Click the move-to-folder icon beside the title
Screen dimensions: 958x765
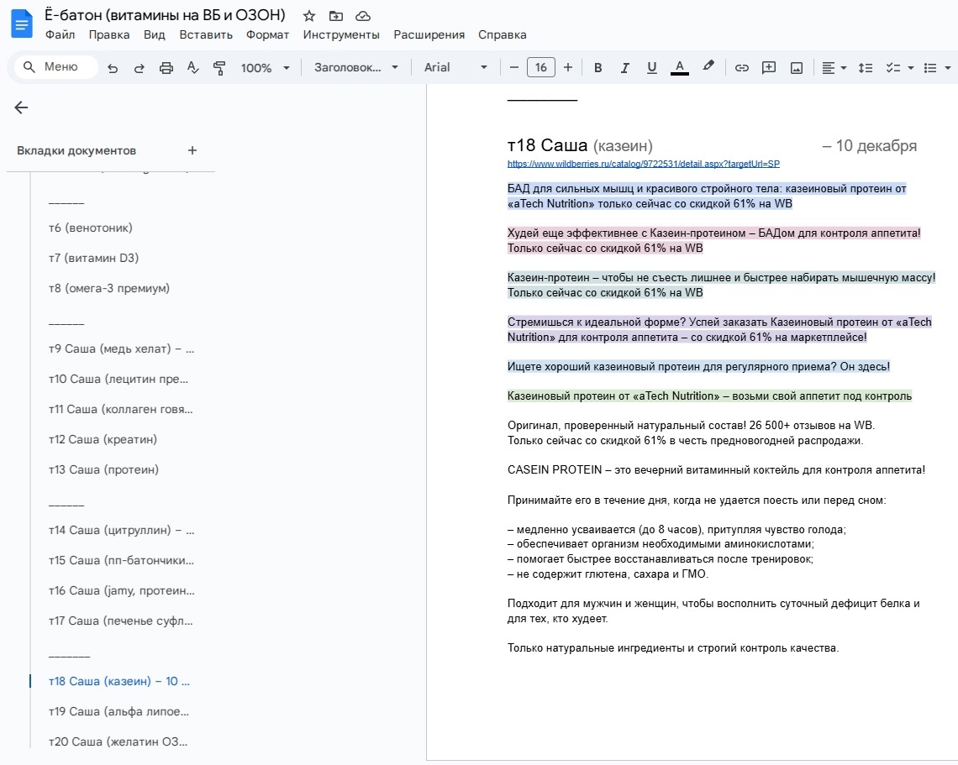point(336,16)
